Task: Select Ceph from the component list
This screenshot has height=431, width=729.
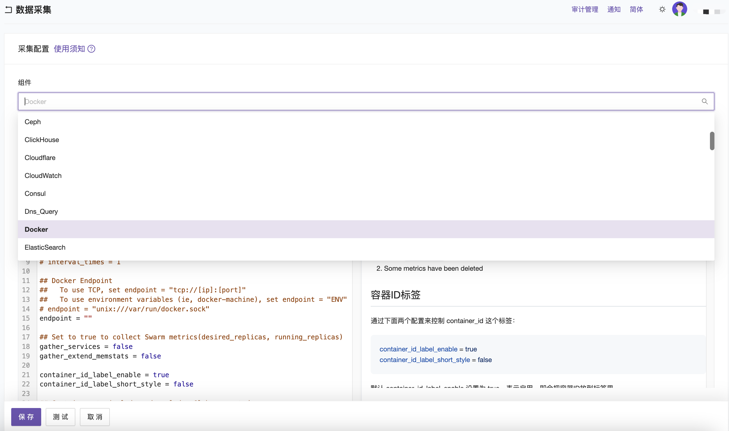Action: 32,122
